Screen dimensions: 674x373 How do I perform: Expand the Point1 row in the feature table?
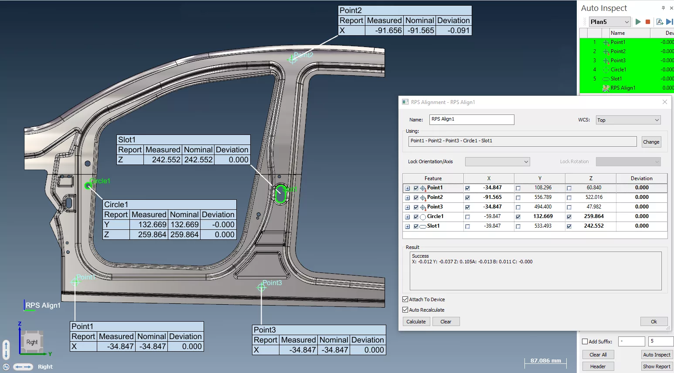tap(407, 188)
